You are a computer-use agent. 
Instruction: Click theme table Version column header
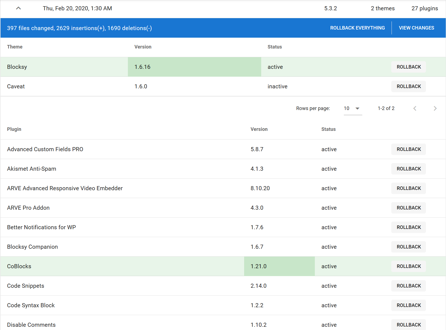click(143, 47)
